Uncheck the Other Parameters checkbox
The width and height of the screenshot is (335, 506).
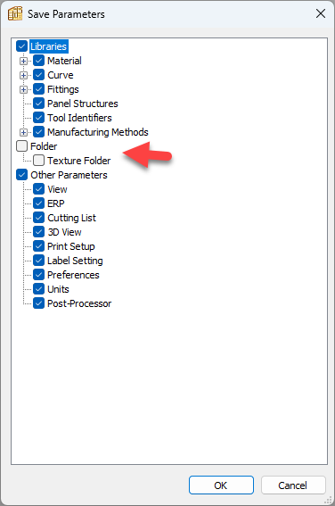(x=22, y=175)
